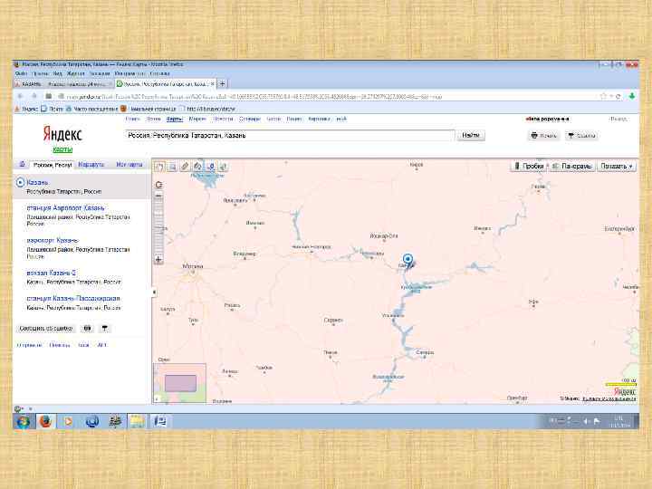Screen dimensions: 652x489
Task: Click the minimap overview thumbnail
Action: point(179,383)
